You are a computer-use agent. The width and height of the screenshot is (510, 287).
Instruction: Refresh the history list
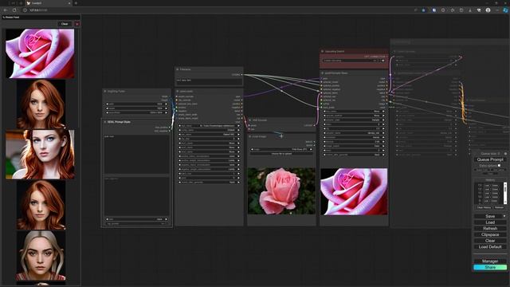[x=499, y=207]
